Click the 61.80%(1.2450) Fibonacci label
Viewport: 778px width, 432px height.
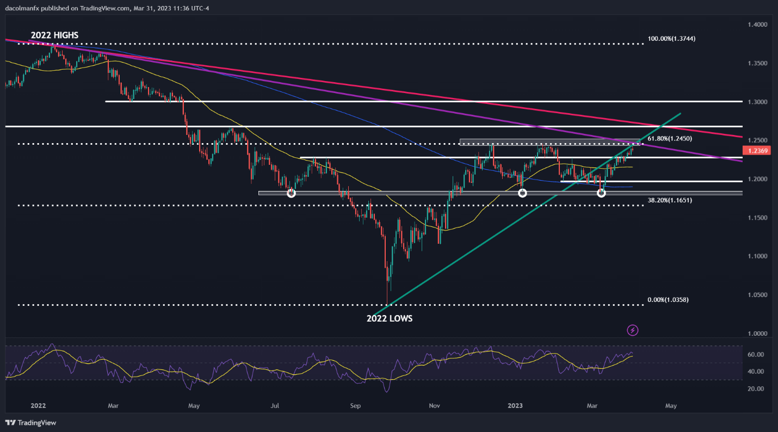pos(670,139)
